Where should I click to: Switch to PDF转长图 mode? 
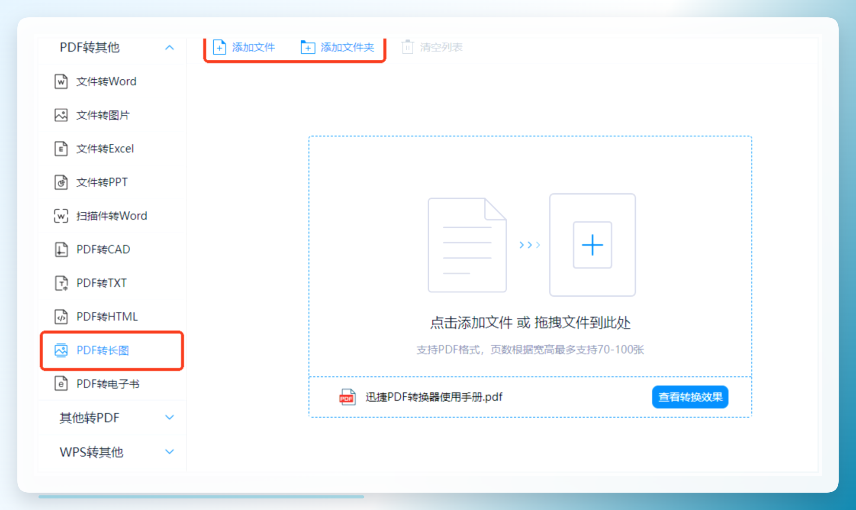pyautogui.click(x=113, y=350)
